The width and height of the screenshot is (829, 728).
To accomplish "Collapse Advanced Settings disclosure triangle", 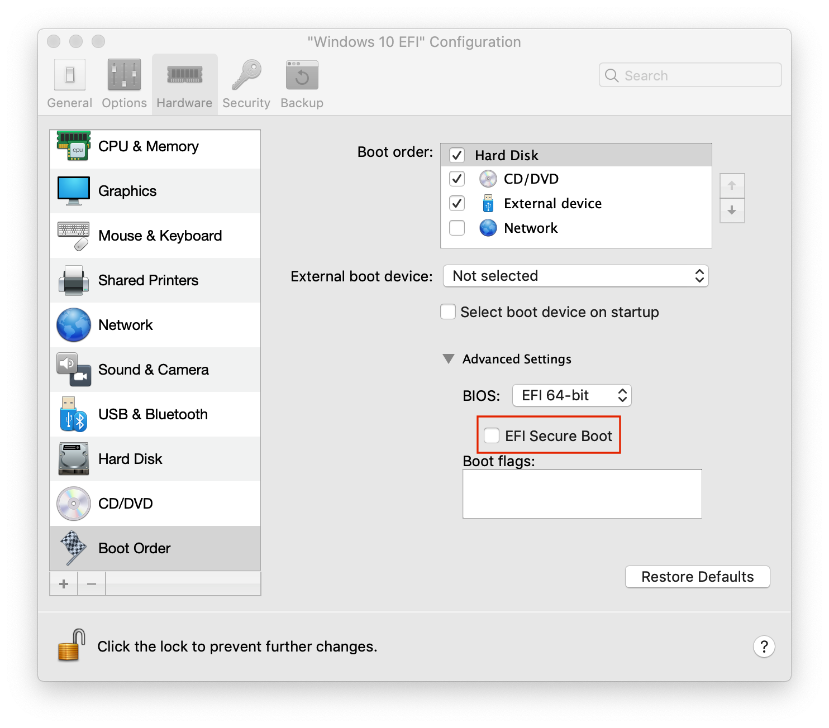I will coord(449,358).
